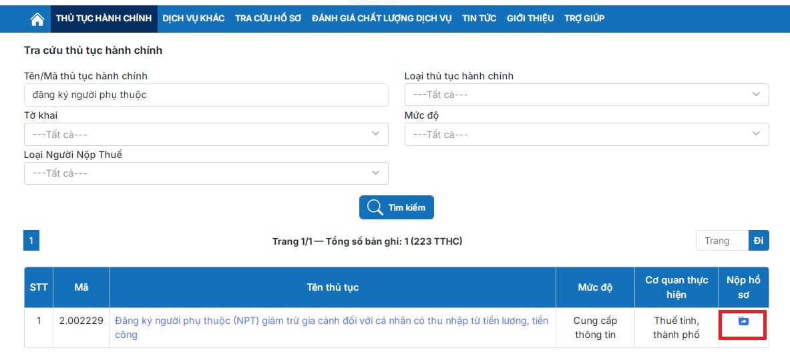Open the Loại Người Nộp Thuế dropdown

tap(206, 173)
